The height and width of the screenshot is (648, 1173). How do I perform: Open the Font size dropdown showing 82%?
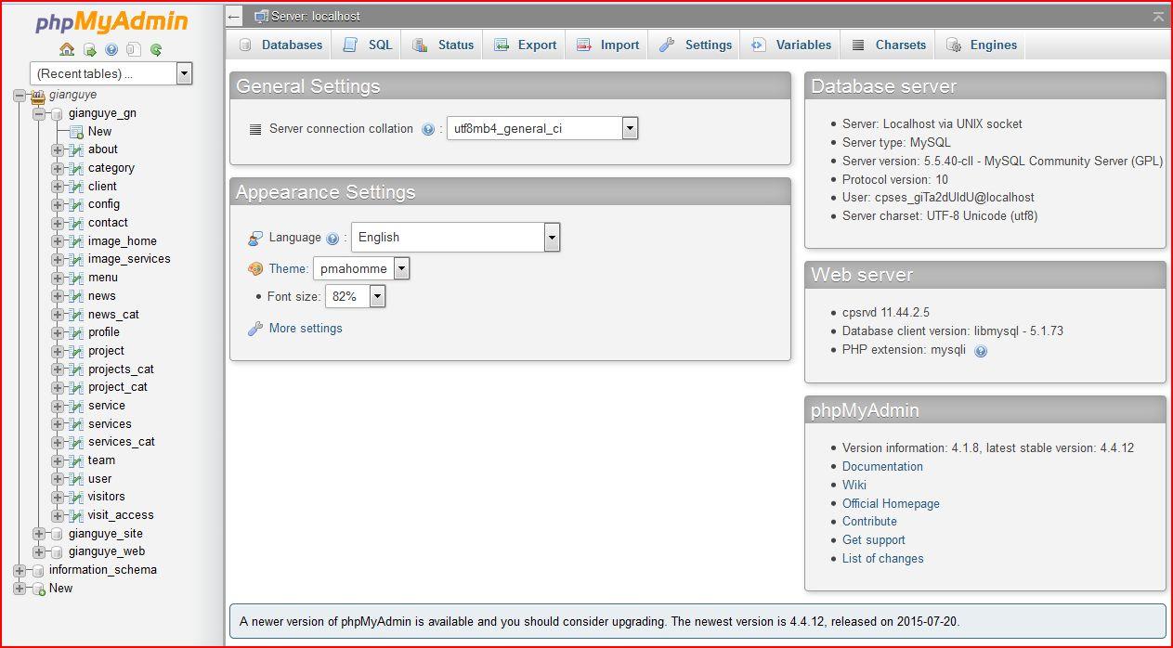[x=356, y=297]
